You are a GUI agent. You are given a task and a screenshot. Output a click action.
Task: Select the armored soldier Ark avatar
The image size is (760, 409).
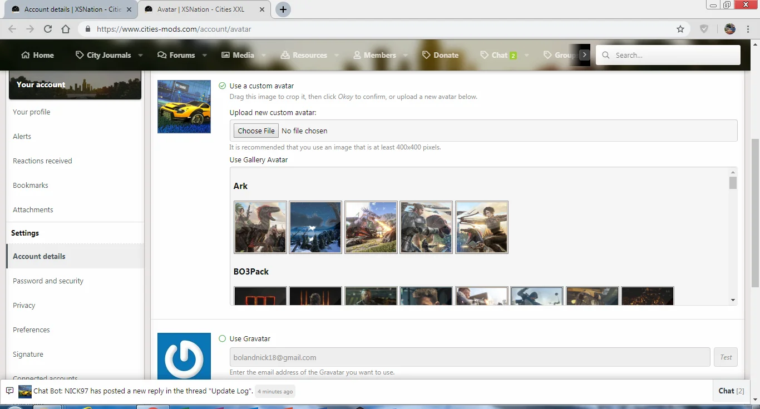click(426, 227)
